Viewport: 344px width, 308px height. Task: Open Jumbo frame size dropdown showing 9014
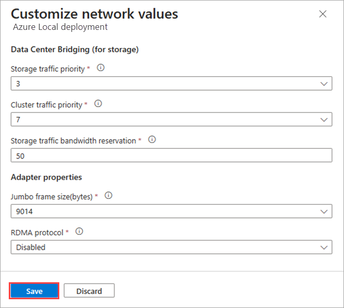click(171, 211)
